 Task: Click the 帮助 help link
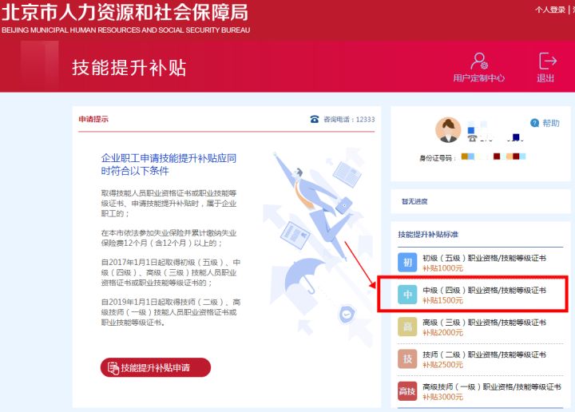pyautogui.click(x=551, y=123)
